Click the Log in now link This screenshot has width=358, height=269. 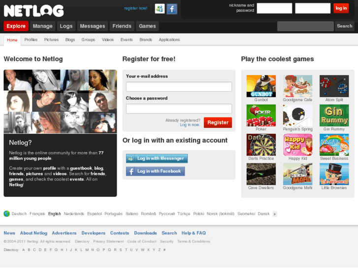coord(190,125)
